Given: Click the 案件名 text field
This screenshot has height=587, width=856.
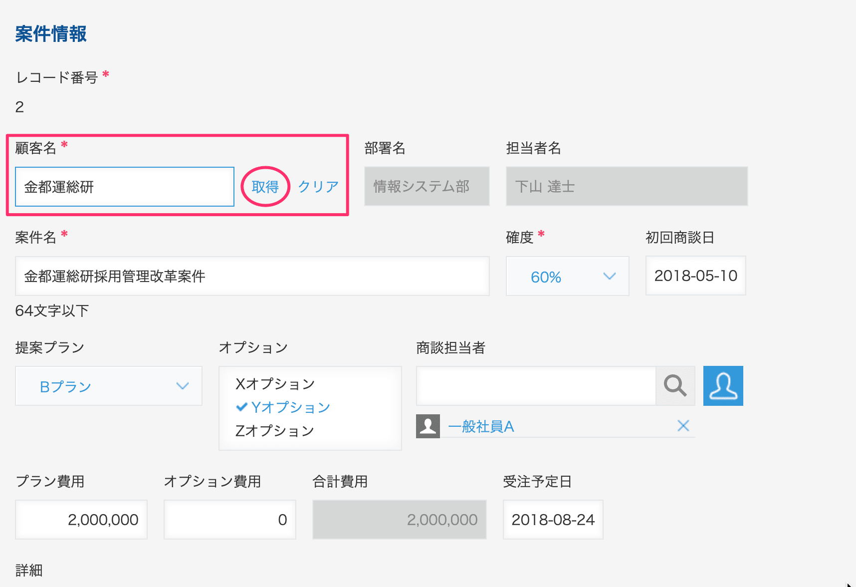Looking at the screenshot, I should point(252,276).
